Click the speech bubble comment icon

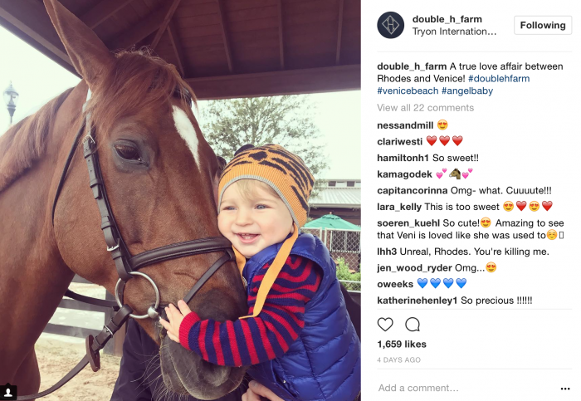tap(412, 325)
